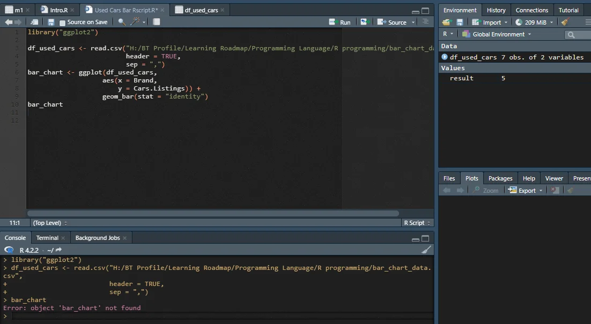Open the memory usage 209 MiB dropdown

coord(534,22)
